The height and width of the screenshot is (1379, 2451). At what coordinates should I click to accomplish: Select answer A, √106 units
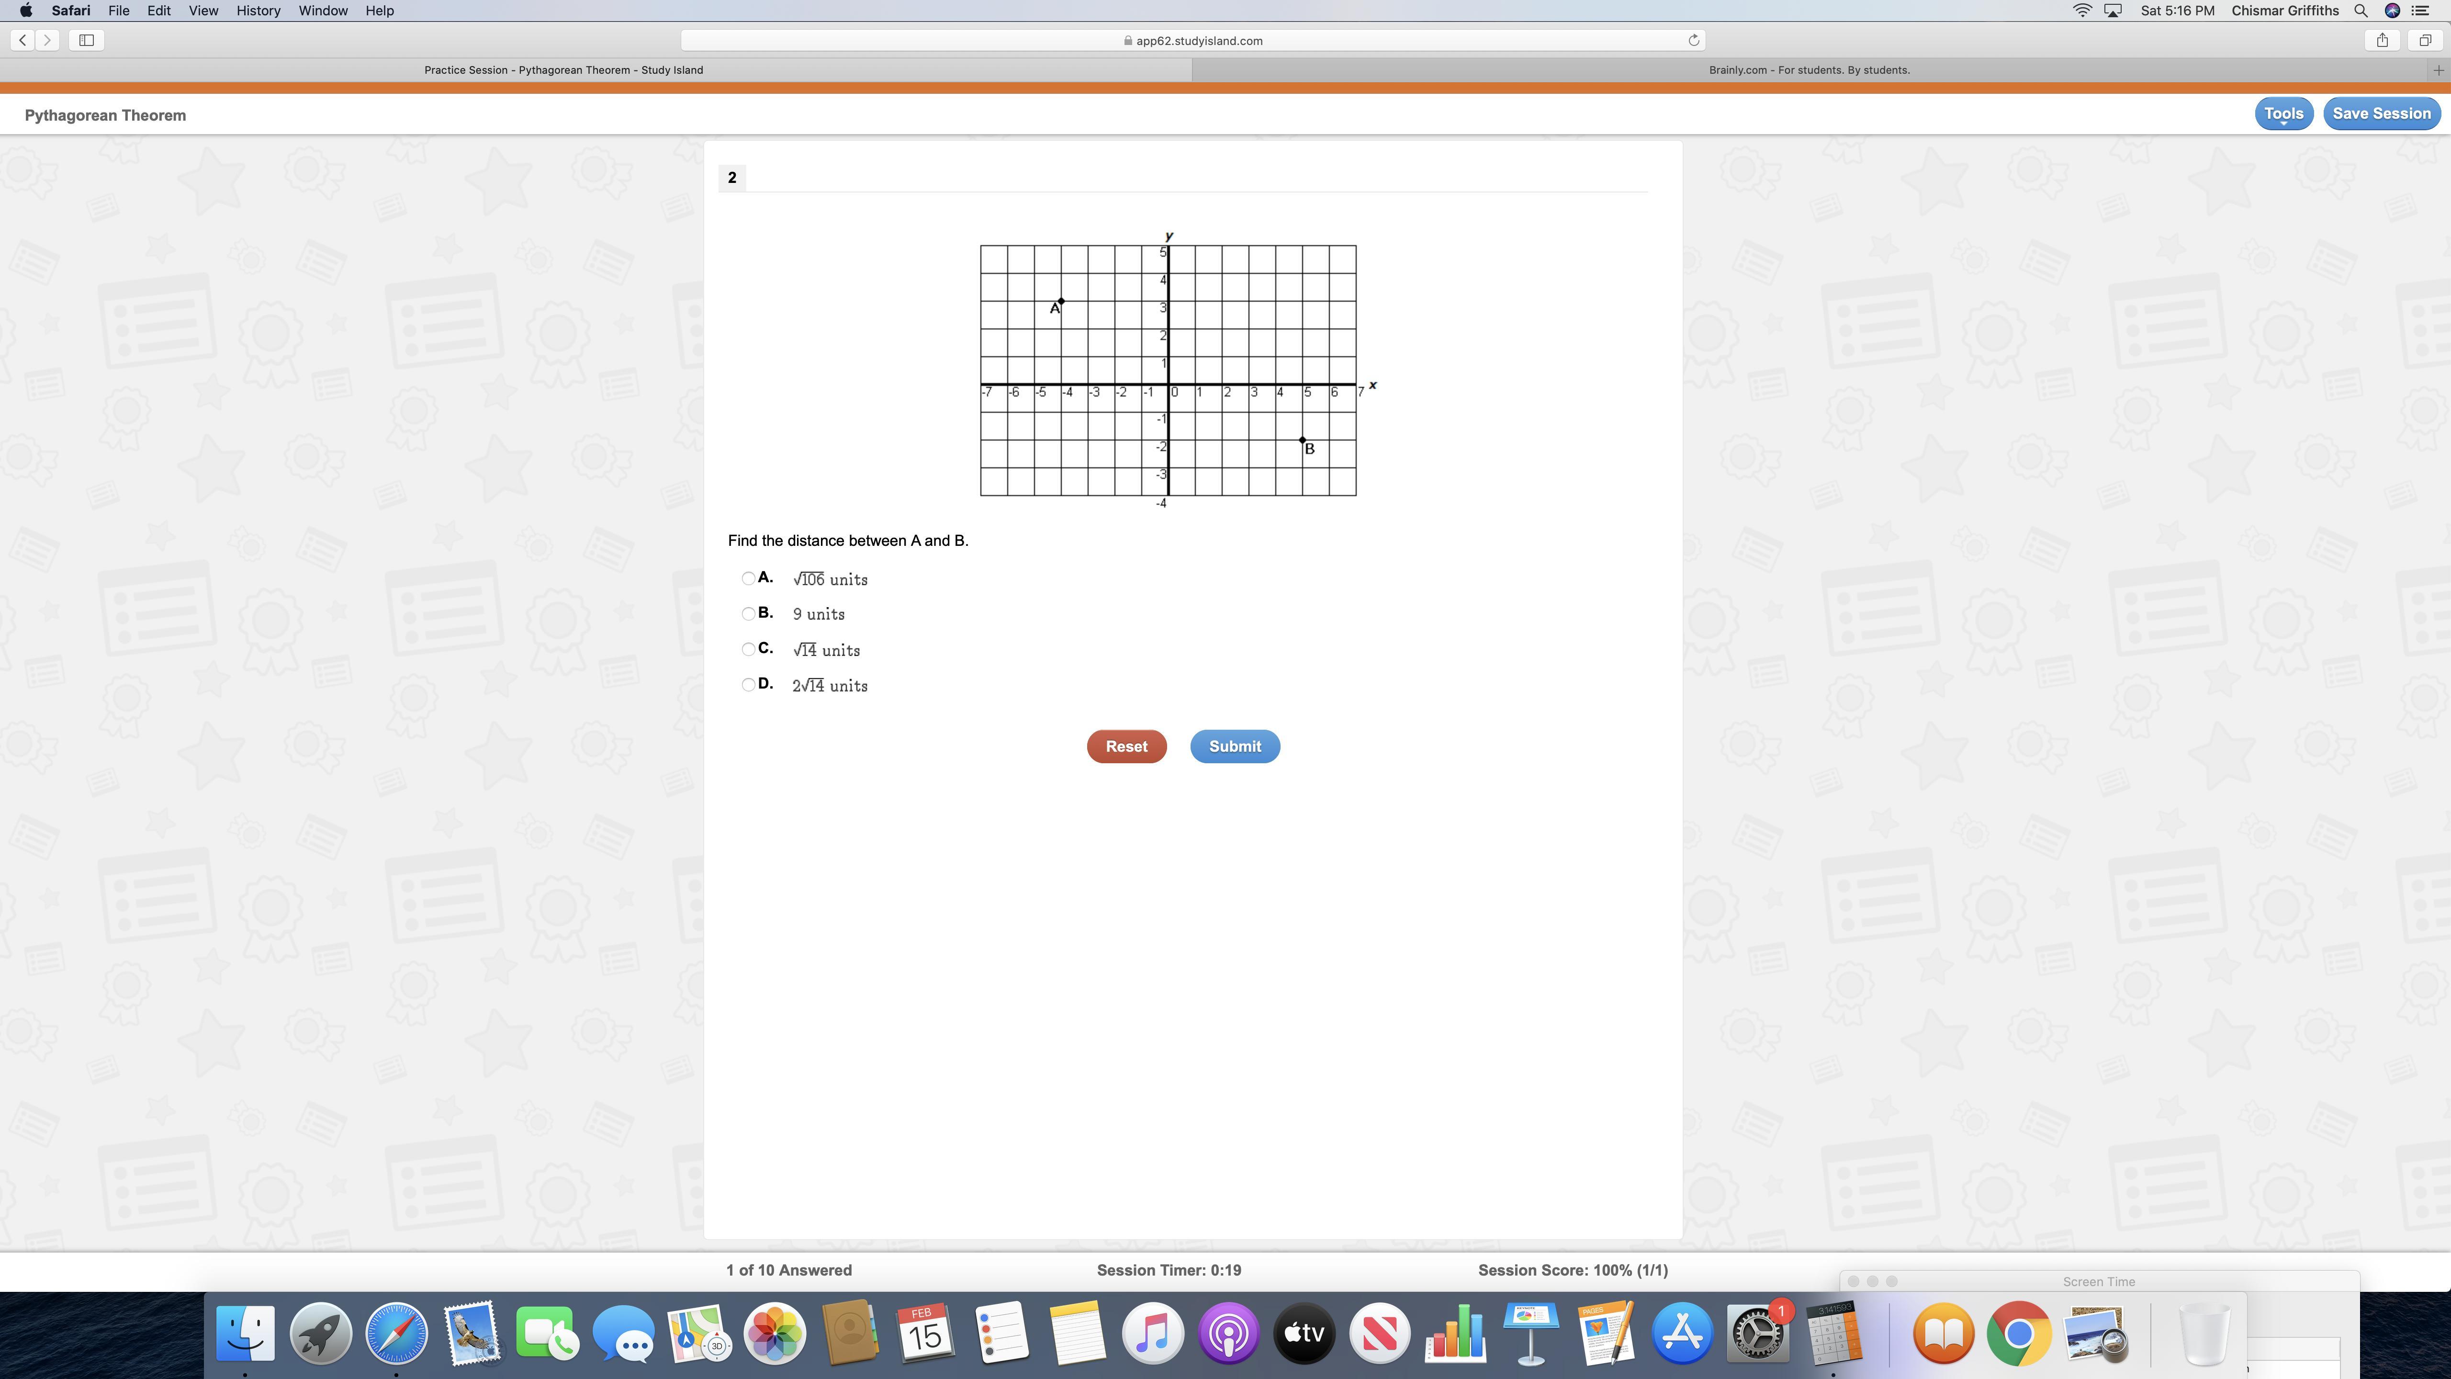(x=748, y=578)
